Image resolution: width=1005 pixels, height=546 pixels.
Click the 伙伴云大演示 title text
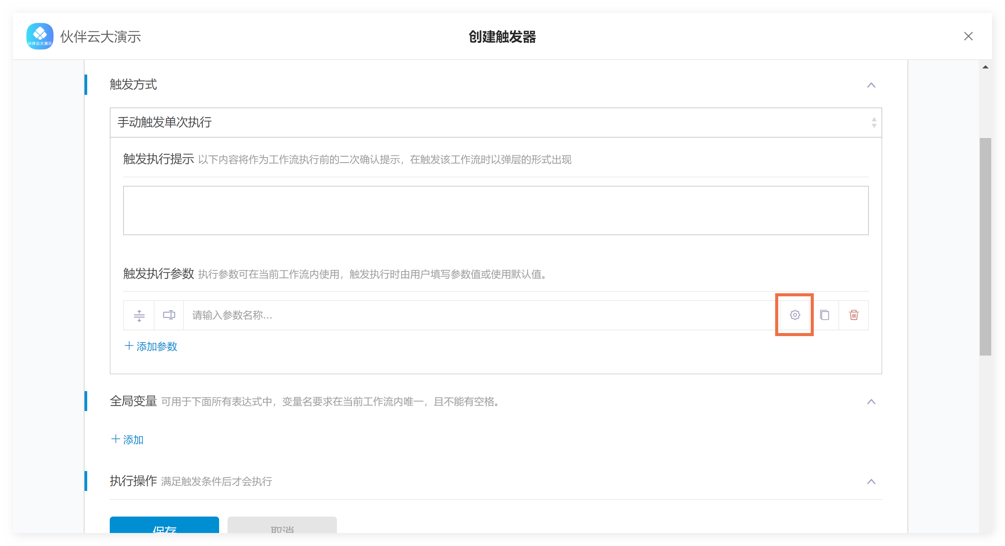coord(101,36)
